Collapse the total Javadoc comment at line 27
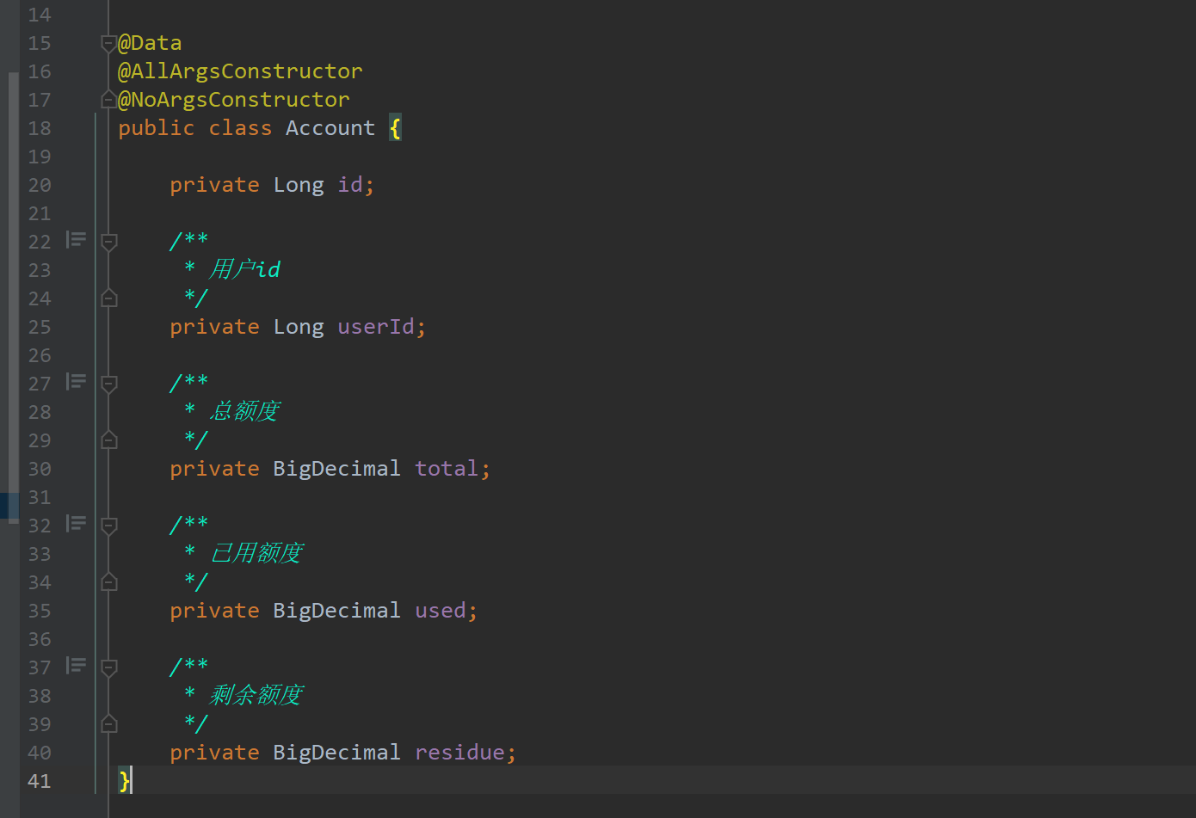 click(108, 384)
